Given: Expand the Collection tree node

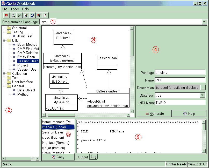Looking at the screenshot, I should (4, 74).
